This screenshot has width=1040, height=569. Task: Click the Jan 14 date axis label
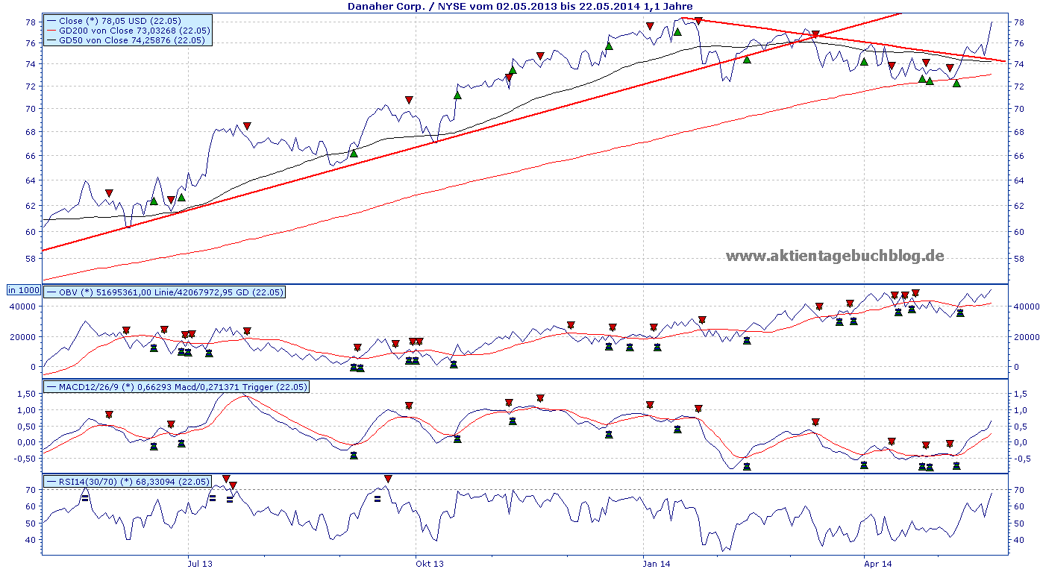tap(656, 564)
